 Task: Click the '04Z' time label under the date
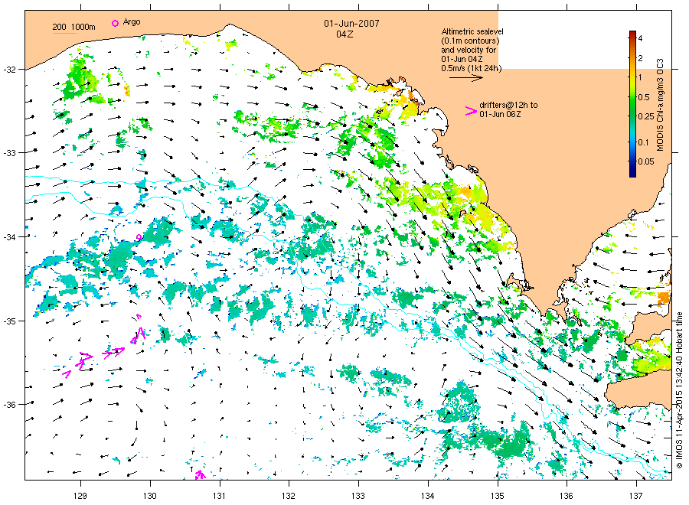[x=344, y=34]
